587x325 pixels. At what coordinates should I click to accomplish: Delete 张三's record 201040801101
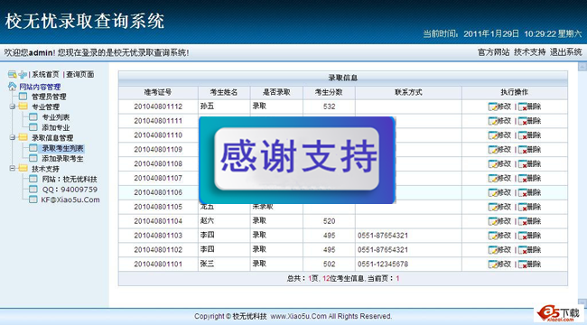(530, 264)
